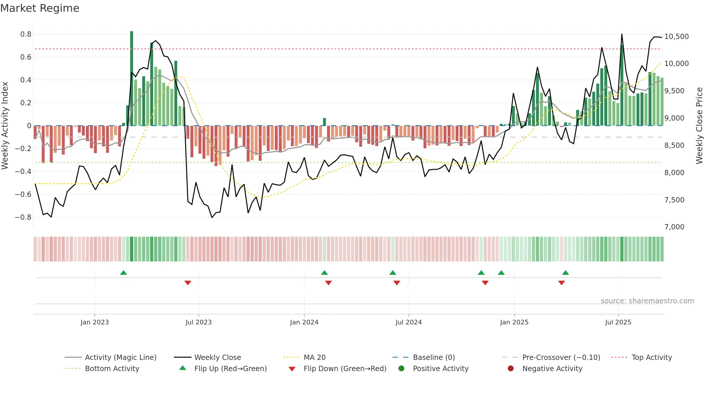Click the Flip Down triangle in November 2024
This screenshot has width=704, height=396.
tap(485, 283)
